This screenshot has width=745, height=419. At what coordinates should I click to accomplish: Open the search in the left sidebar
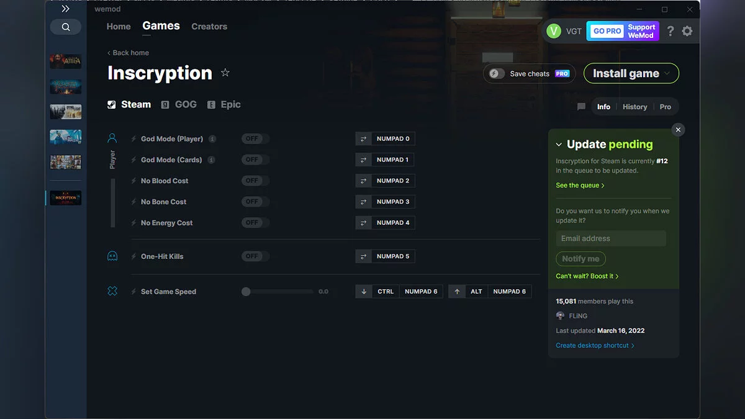65,27
